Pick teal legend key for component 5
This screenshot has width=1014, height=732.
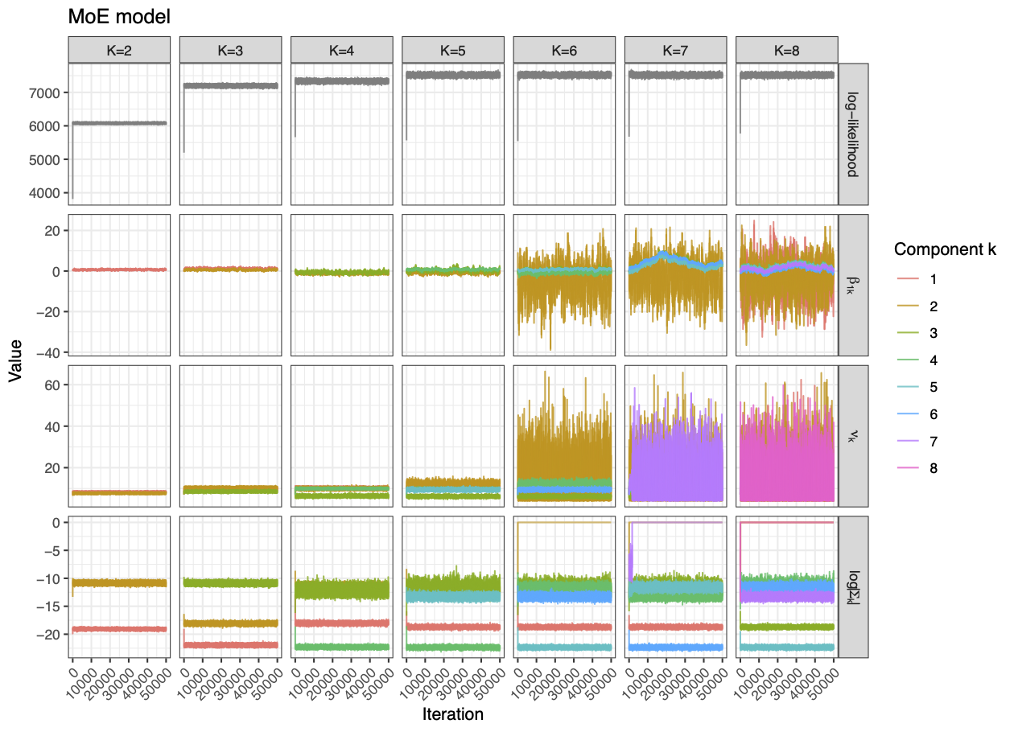click(908, 388)
